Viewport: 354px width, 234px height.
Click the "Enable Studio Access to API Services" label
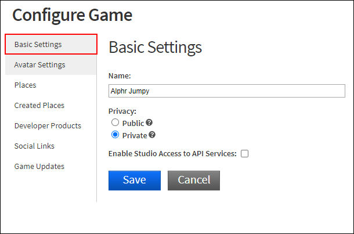pyautogui.click(x=172, y=154)
